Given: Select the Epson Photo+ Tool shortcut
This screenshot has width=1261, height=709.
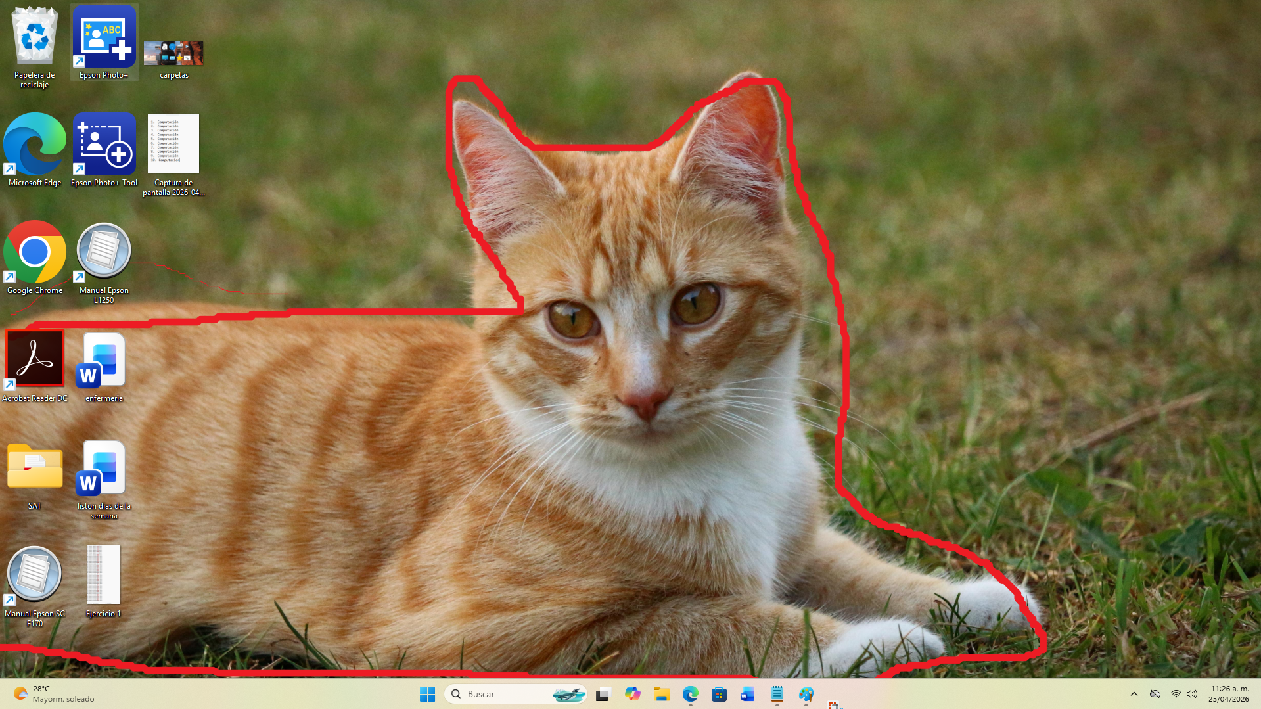Looking at the screenshot, I should (104, 145).
